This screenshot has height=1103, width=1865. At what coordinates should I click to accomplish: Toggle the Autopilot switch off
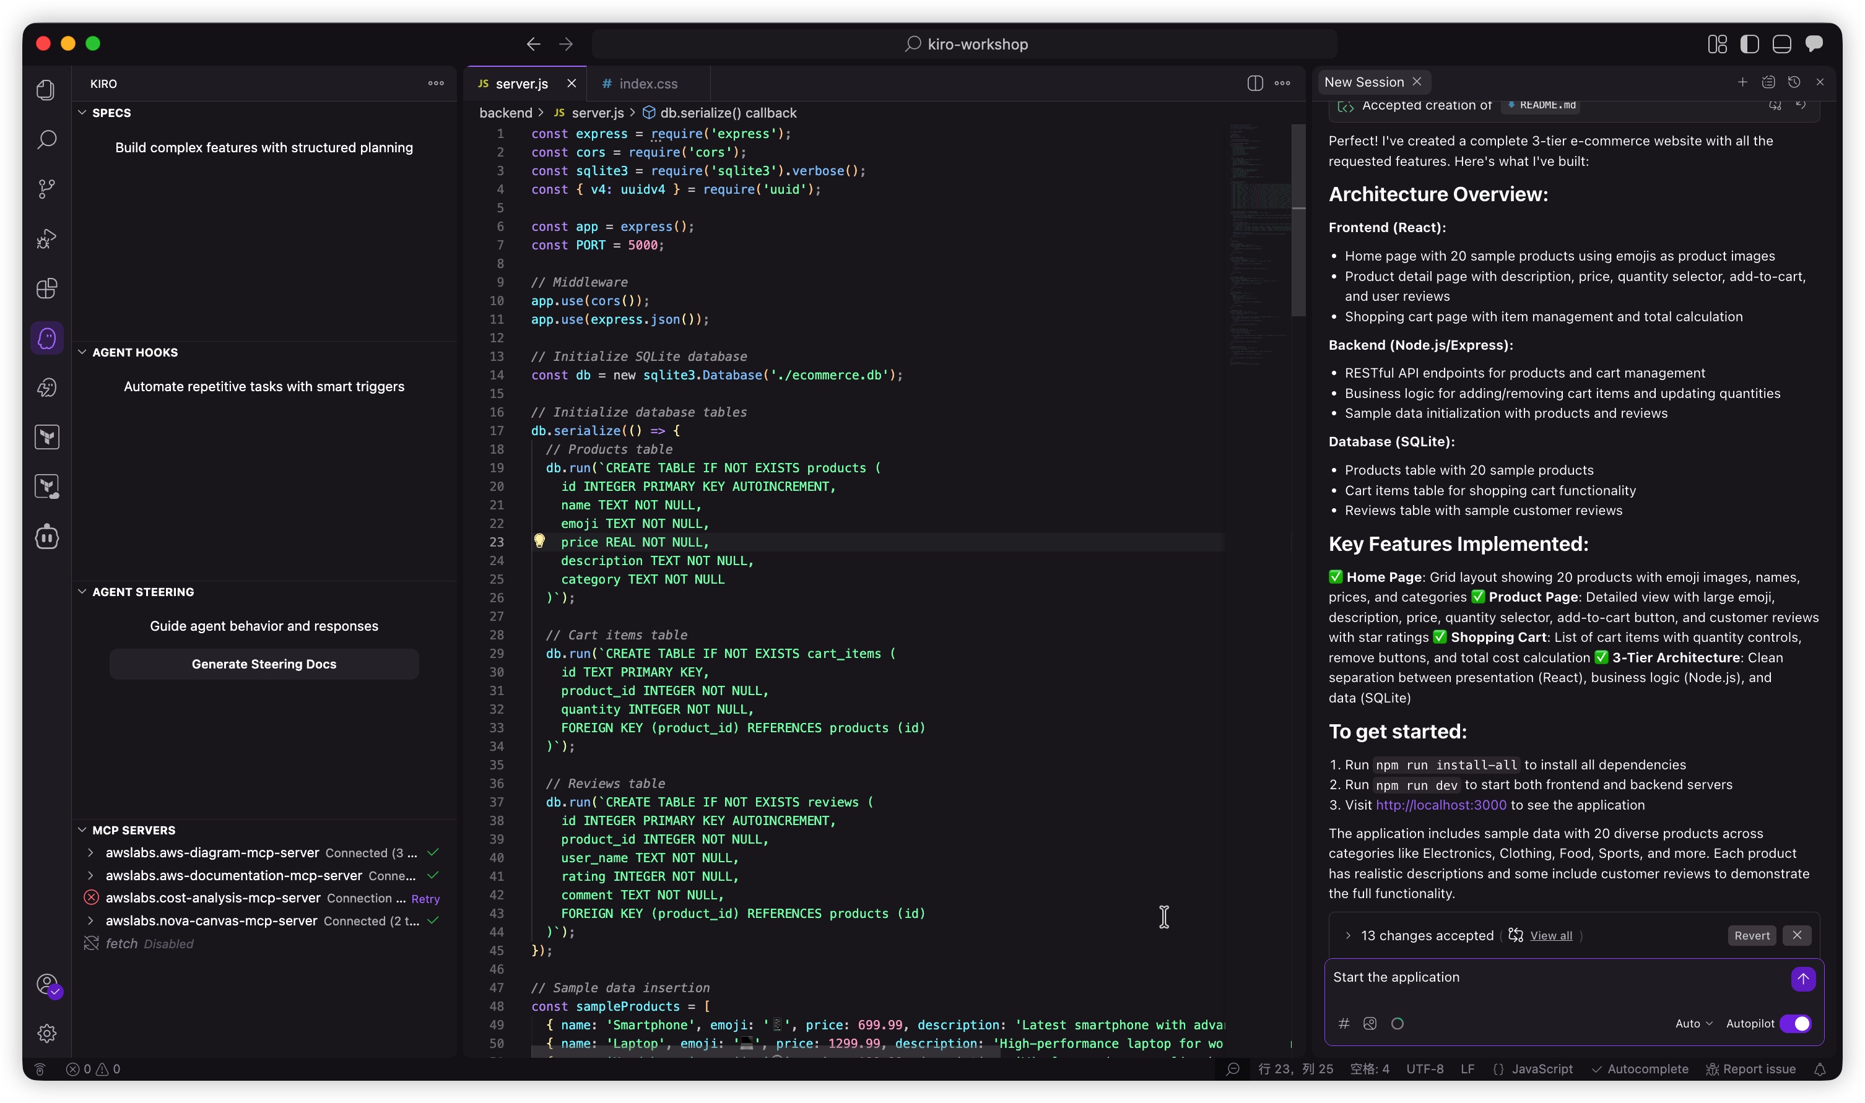1795,1024
